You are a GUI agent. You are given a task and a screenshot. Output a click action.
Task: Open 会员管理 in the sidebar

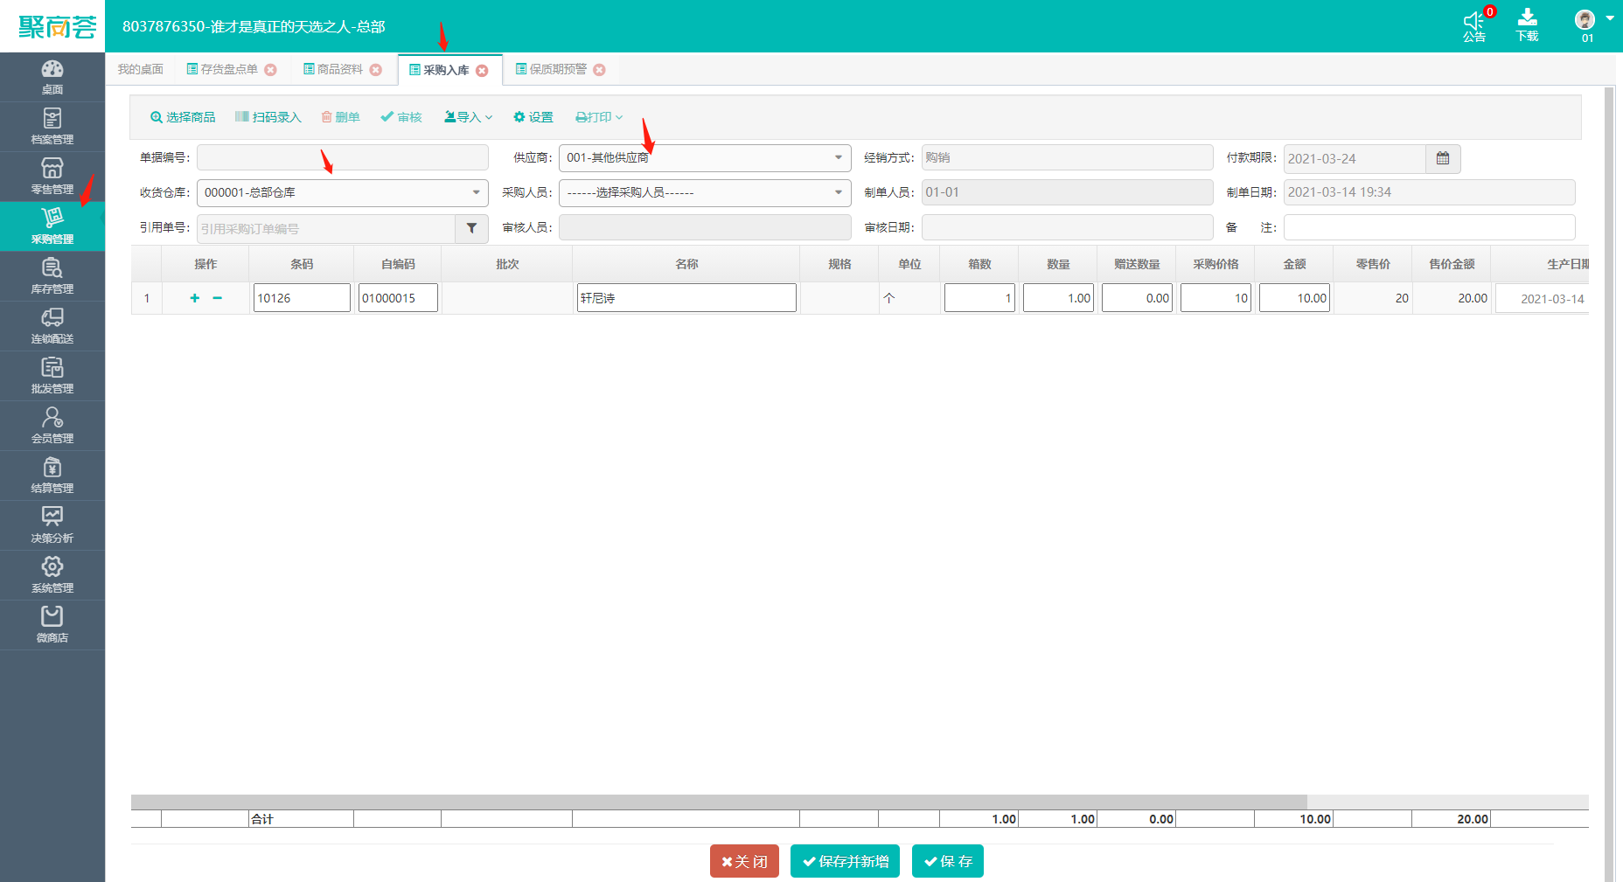[x=52, y=426]
